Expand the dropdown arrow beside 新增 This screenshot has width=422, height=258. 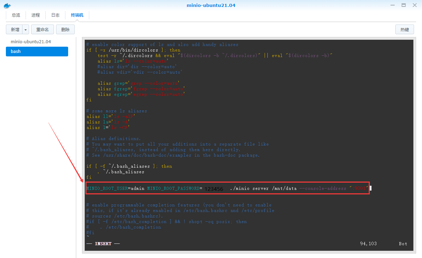click(26, 30)
